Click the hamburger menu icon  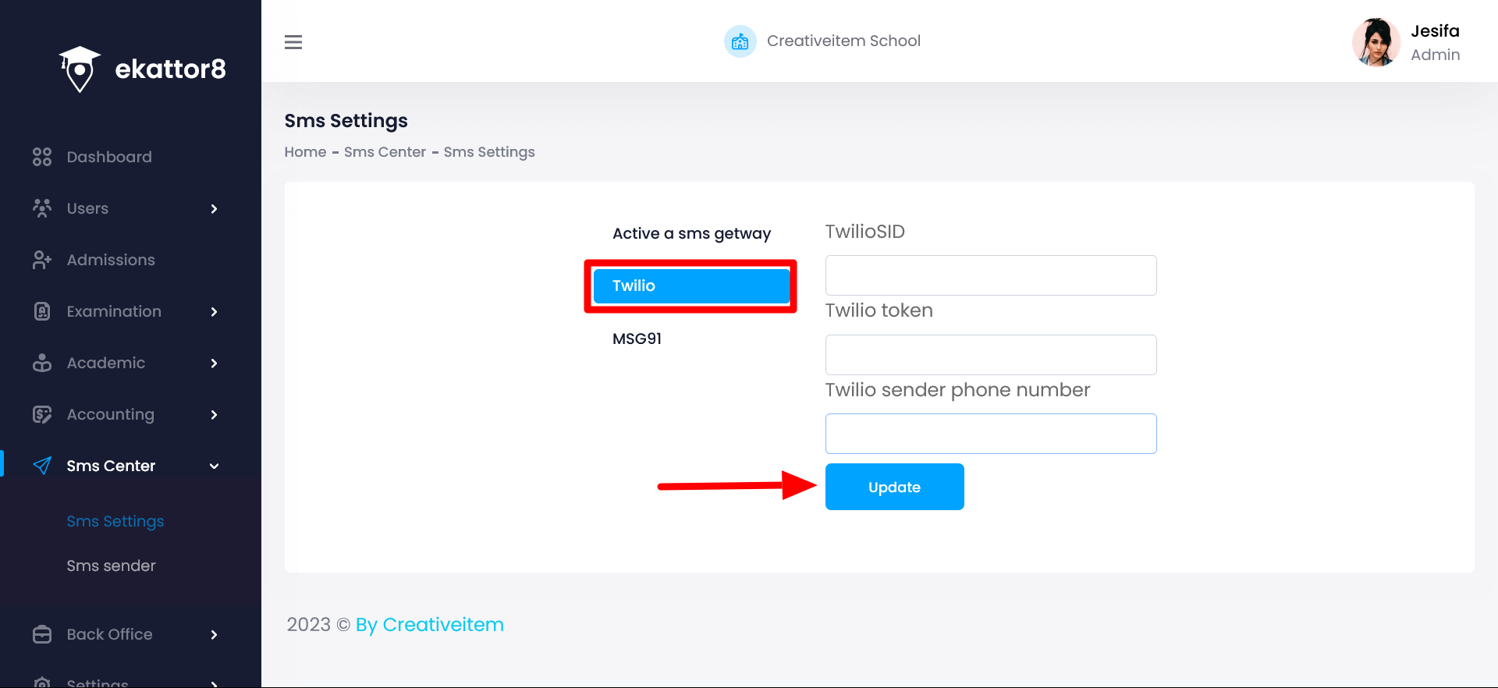point(293,42)
